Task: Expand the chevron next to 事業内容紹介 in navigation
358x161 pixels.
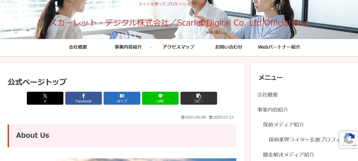Action: click(151, 47)
